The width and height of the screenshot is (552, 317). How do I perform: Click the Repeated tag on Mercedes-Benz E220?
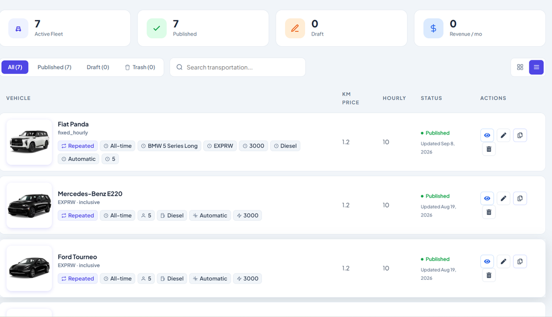click(x=78, y=215)
